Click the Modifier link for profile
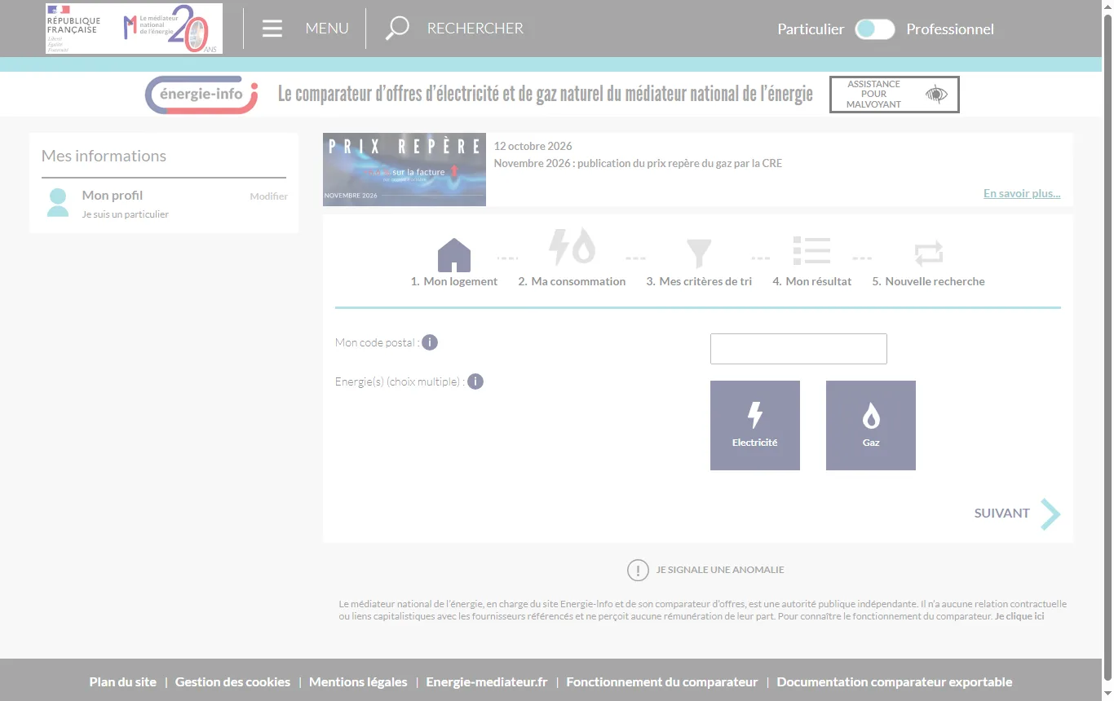The height and width of the screenshot is (701, 1114). point(268,196)
